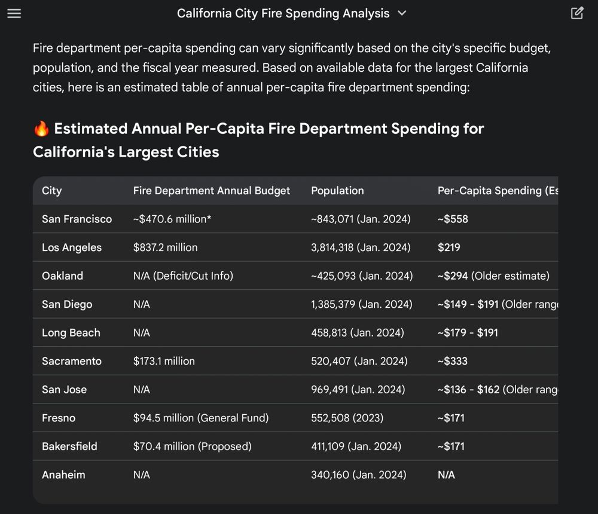This screenshot has width=598, height=514.
Task: Select the San Jose city cell
Action: tap(64, 389)
